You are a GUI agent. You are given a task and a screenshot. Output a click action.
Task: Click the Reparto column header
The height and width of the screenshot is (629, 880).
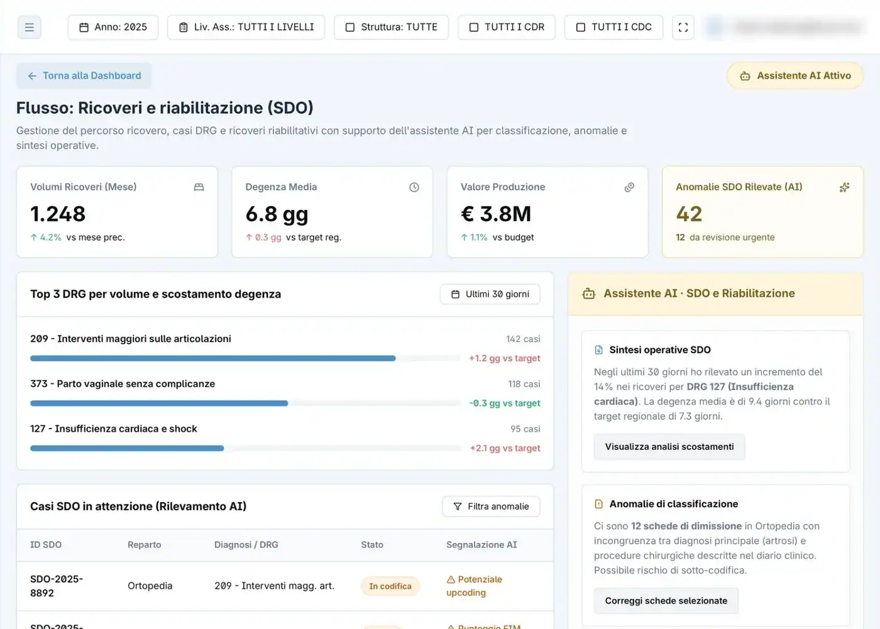[x=145, y=545]
